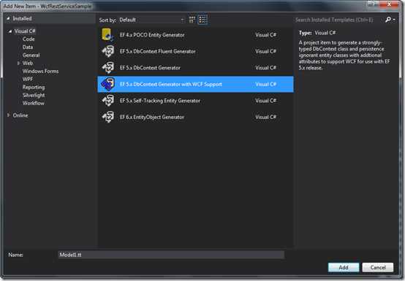
Task: Click the Self-Tracking Entity Generator icon
Action: tap(108, 101)
